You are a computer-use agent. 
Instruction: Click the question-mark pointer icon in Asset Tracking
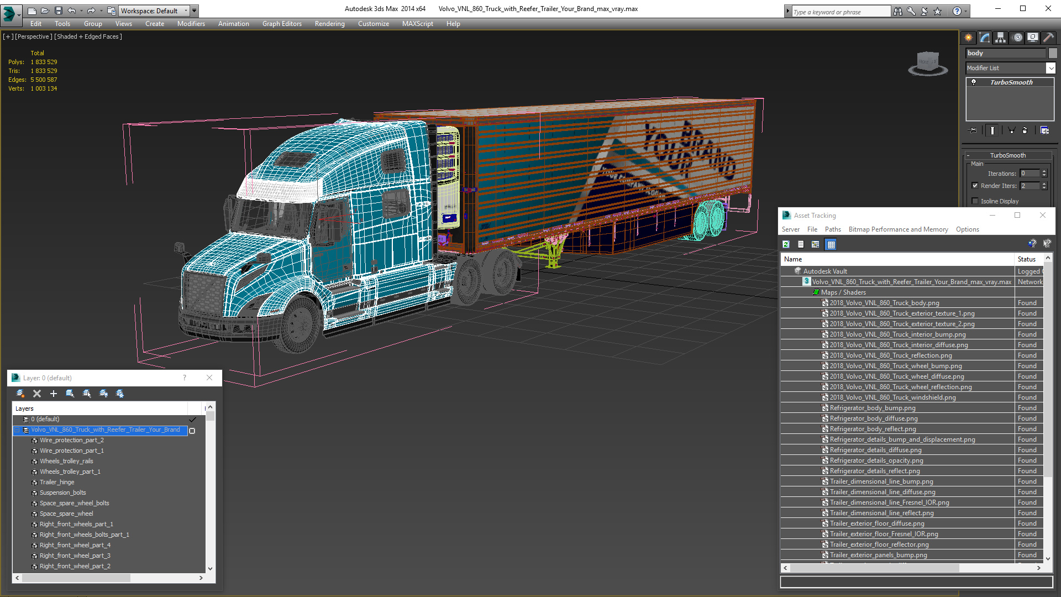(1047, 244)
